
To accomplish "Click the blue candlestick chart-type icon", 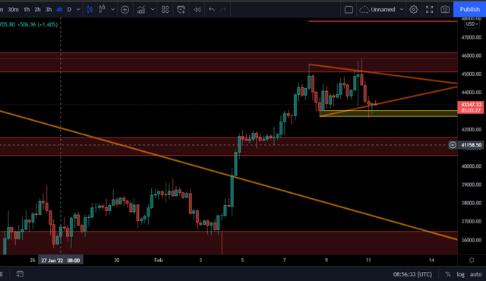I will 90,10.
